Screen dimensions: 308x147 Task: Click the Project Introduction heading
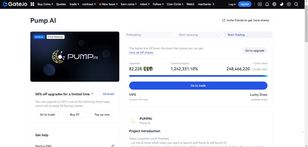145,131
